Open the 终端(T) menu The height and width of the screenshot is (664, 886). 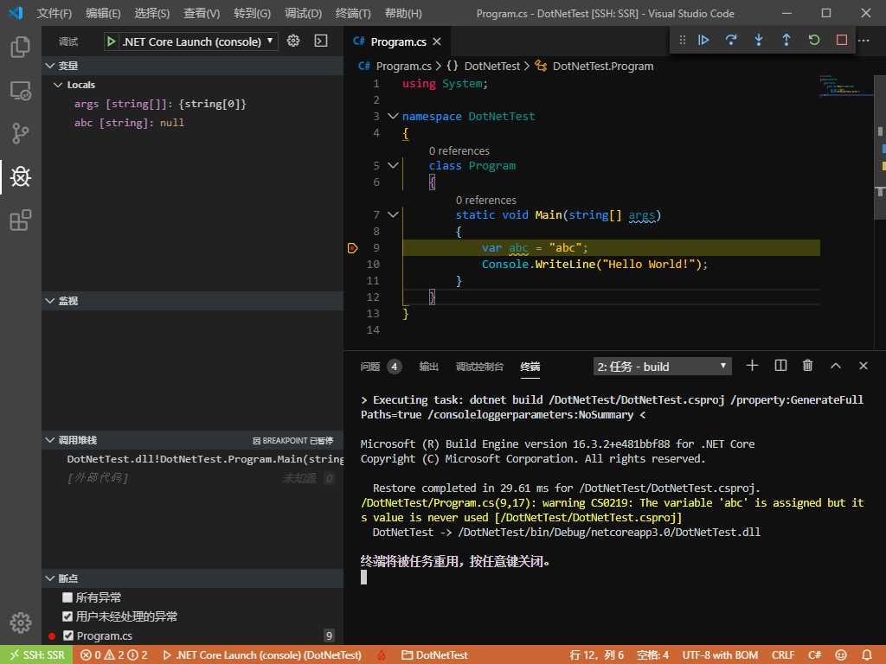(353, 14)
